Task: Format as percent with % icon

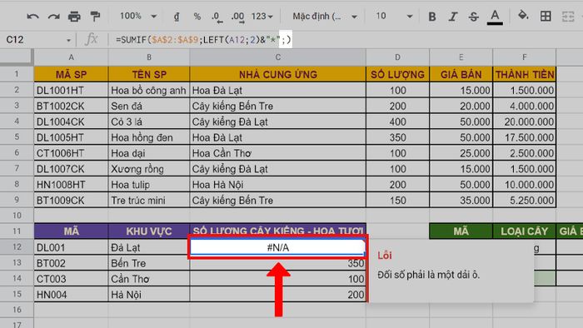Action: 197,17
